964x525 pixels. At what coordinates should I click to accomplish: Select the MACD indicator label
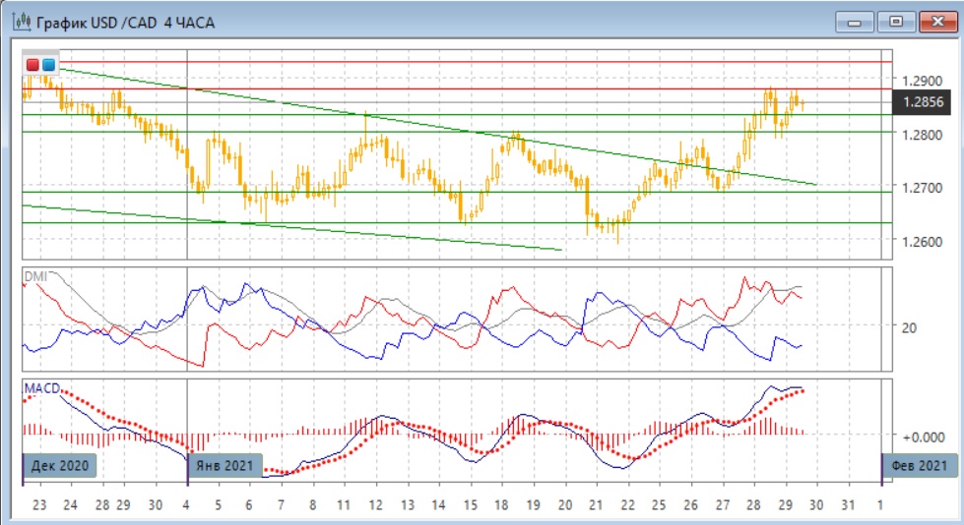pos(39,388)
